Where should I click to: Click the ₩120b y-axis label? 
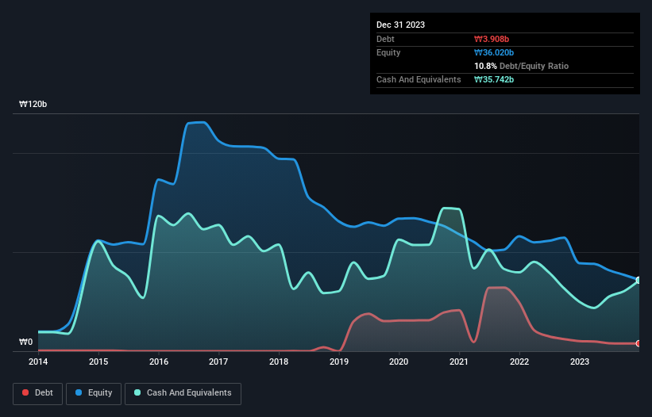(x=33, y=104)
